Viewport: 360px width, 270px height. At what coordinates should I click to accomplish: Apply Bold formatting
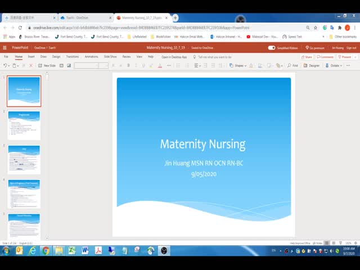[129, 66]
